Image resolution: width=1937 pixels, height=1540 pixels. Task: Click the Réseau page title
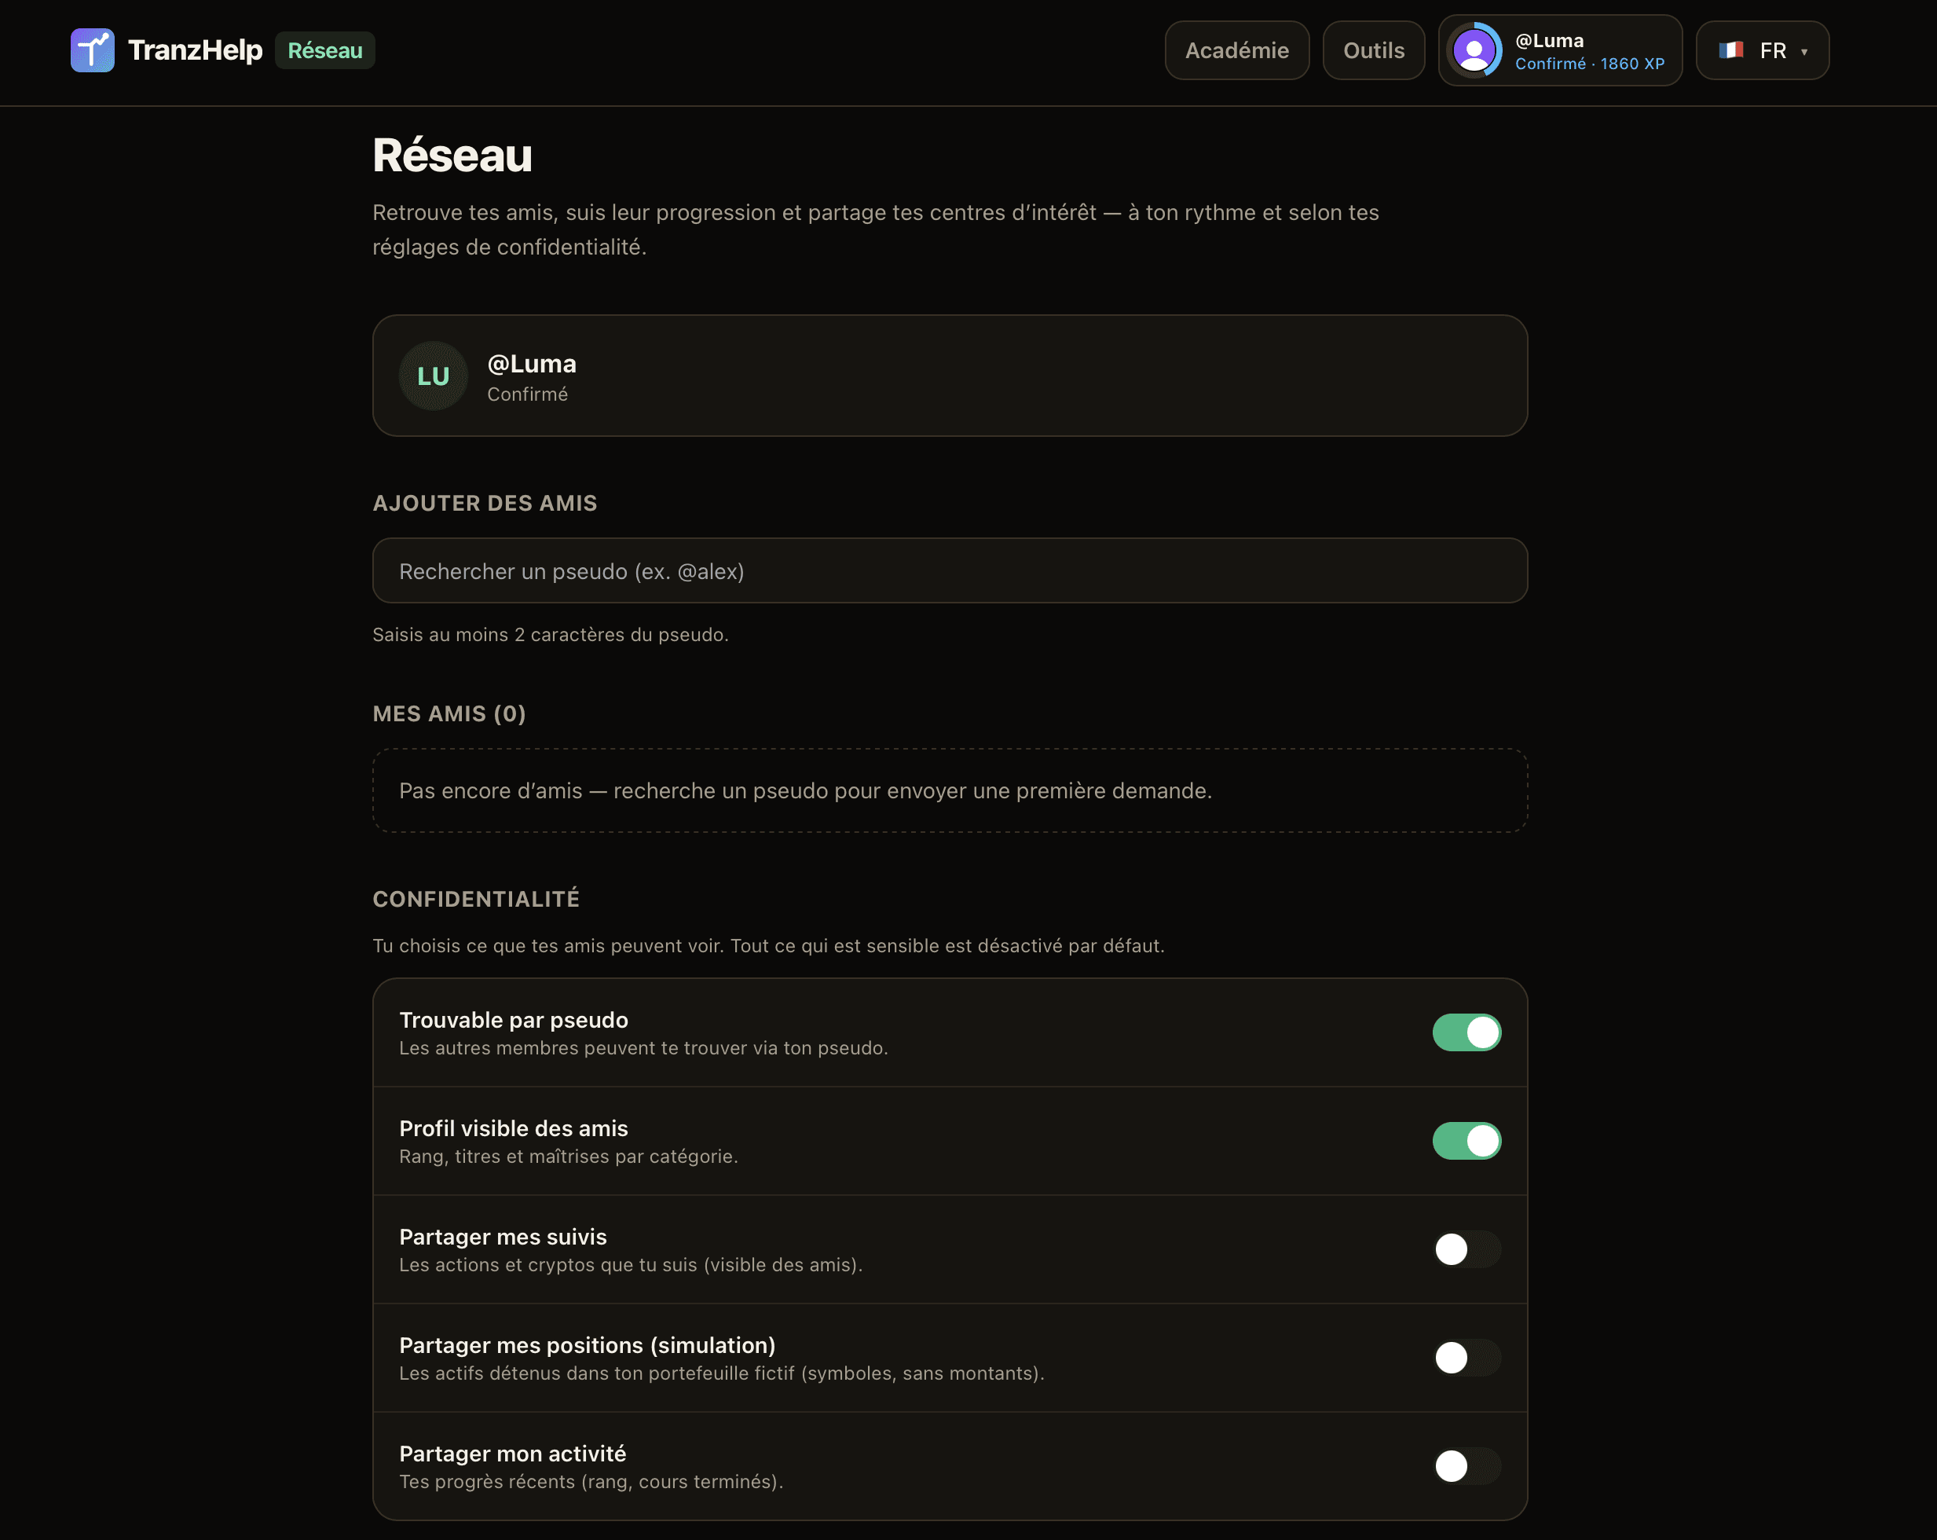pyautogui.click(x=452, y=156)
